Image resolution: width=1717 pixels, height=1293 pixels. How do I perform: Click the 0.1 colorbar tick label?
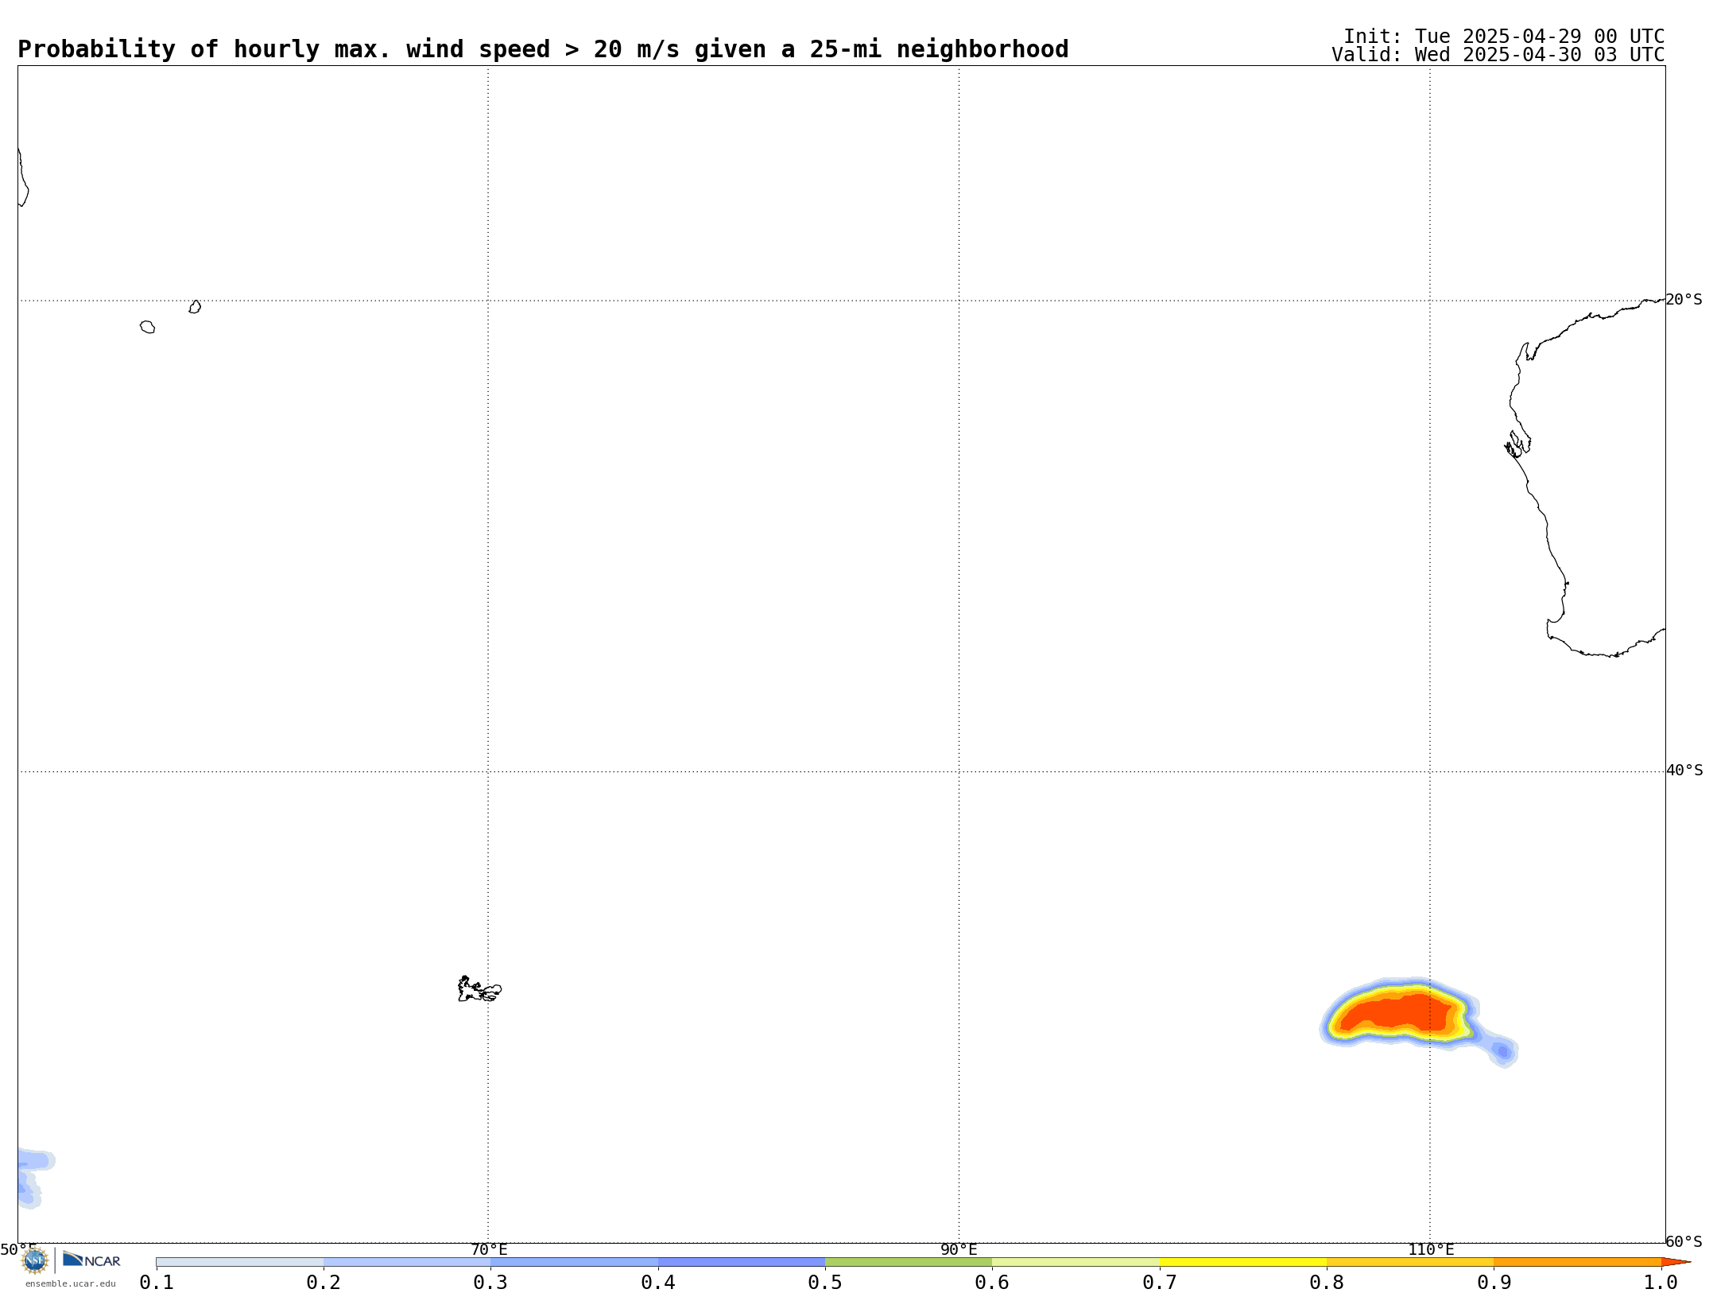pos(157,1283)
